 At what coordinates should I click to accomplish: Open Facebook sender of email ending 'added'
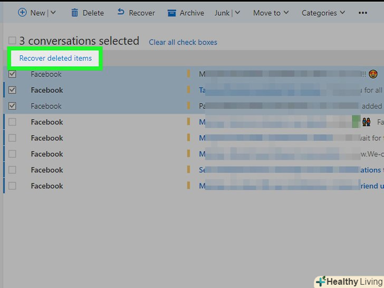point(46,106)
